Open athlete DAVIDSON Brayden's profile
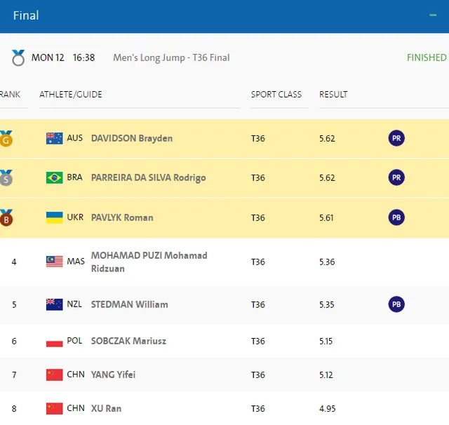 (x=131, y=138)
